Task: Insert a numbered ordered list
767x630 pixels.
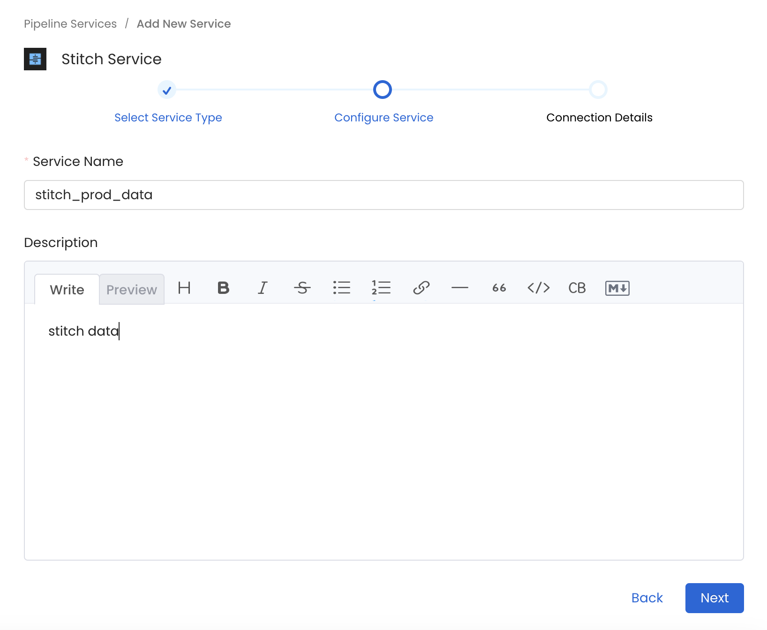Action: point(381,288)
